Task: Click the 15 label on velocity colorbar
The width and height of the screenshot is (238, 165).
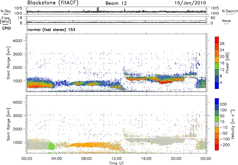Action: (222, 122)
